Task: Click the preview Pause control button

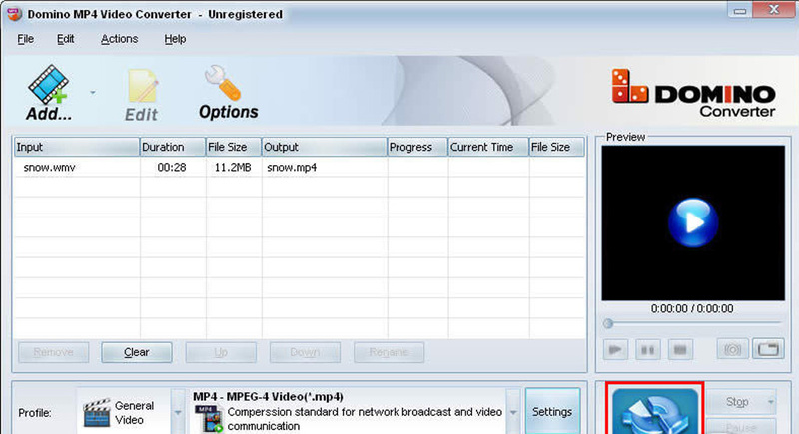Action: 647,349
